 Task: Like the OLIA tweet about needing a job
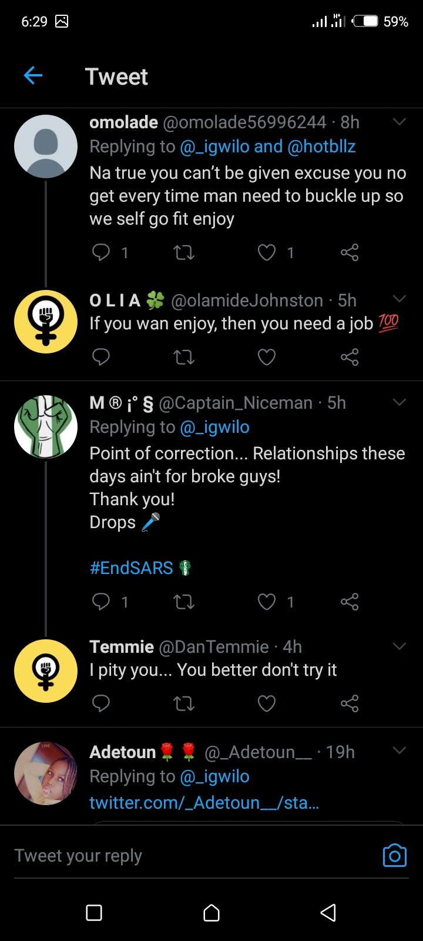coord(267,357)
